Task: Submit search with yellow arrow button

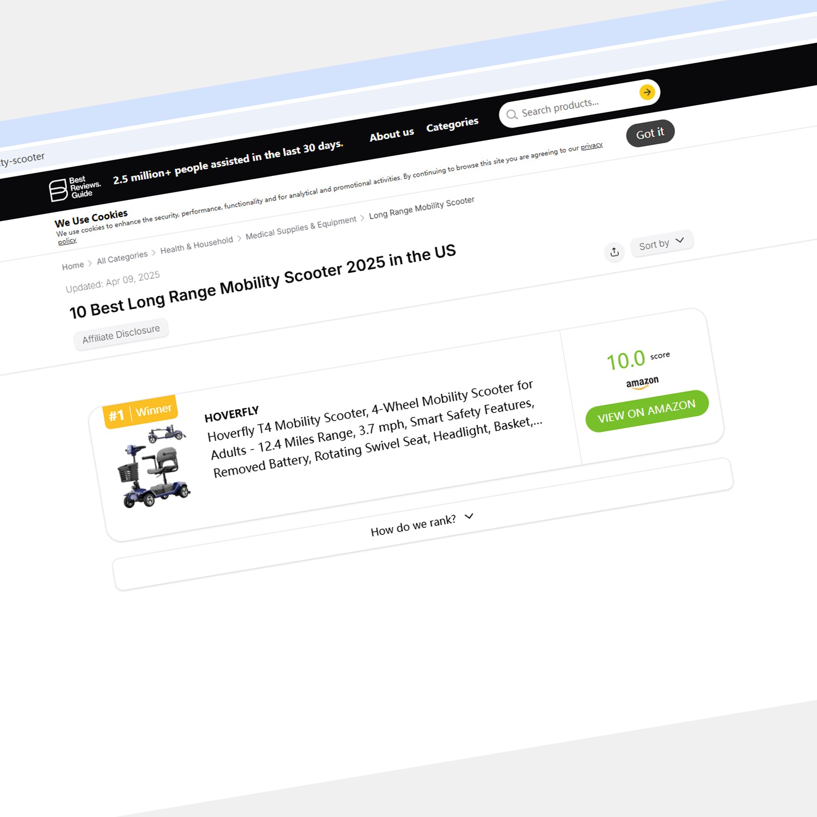Action: pyautogui.click(x=647, y=92)
